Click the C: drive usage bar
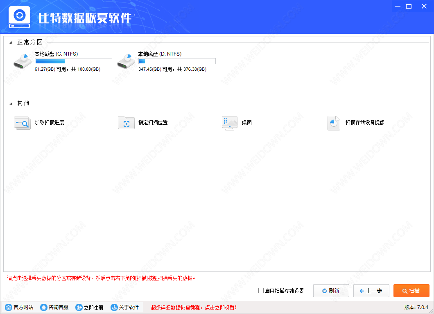Screen dimensions: 434x314 click(x=73, y=61)
